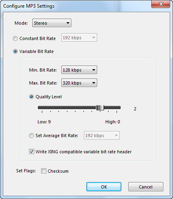
Task: Open the disabled 192 kbps average rate dropdown
Action: coord(102,135)
